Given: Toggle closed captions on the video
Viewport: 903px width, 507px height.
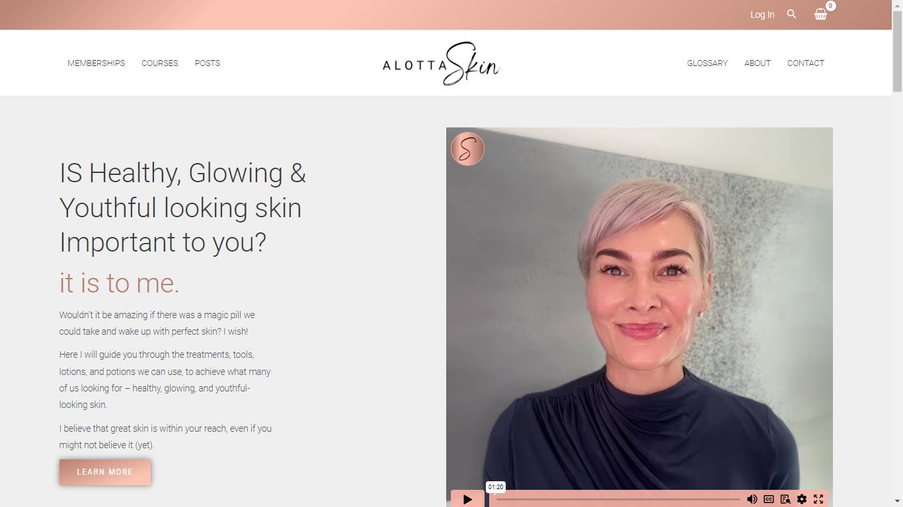Looking at the screenshot, I should point(769,499).
